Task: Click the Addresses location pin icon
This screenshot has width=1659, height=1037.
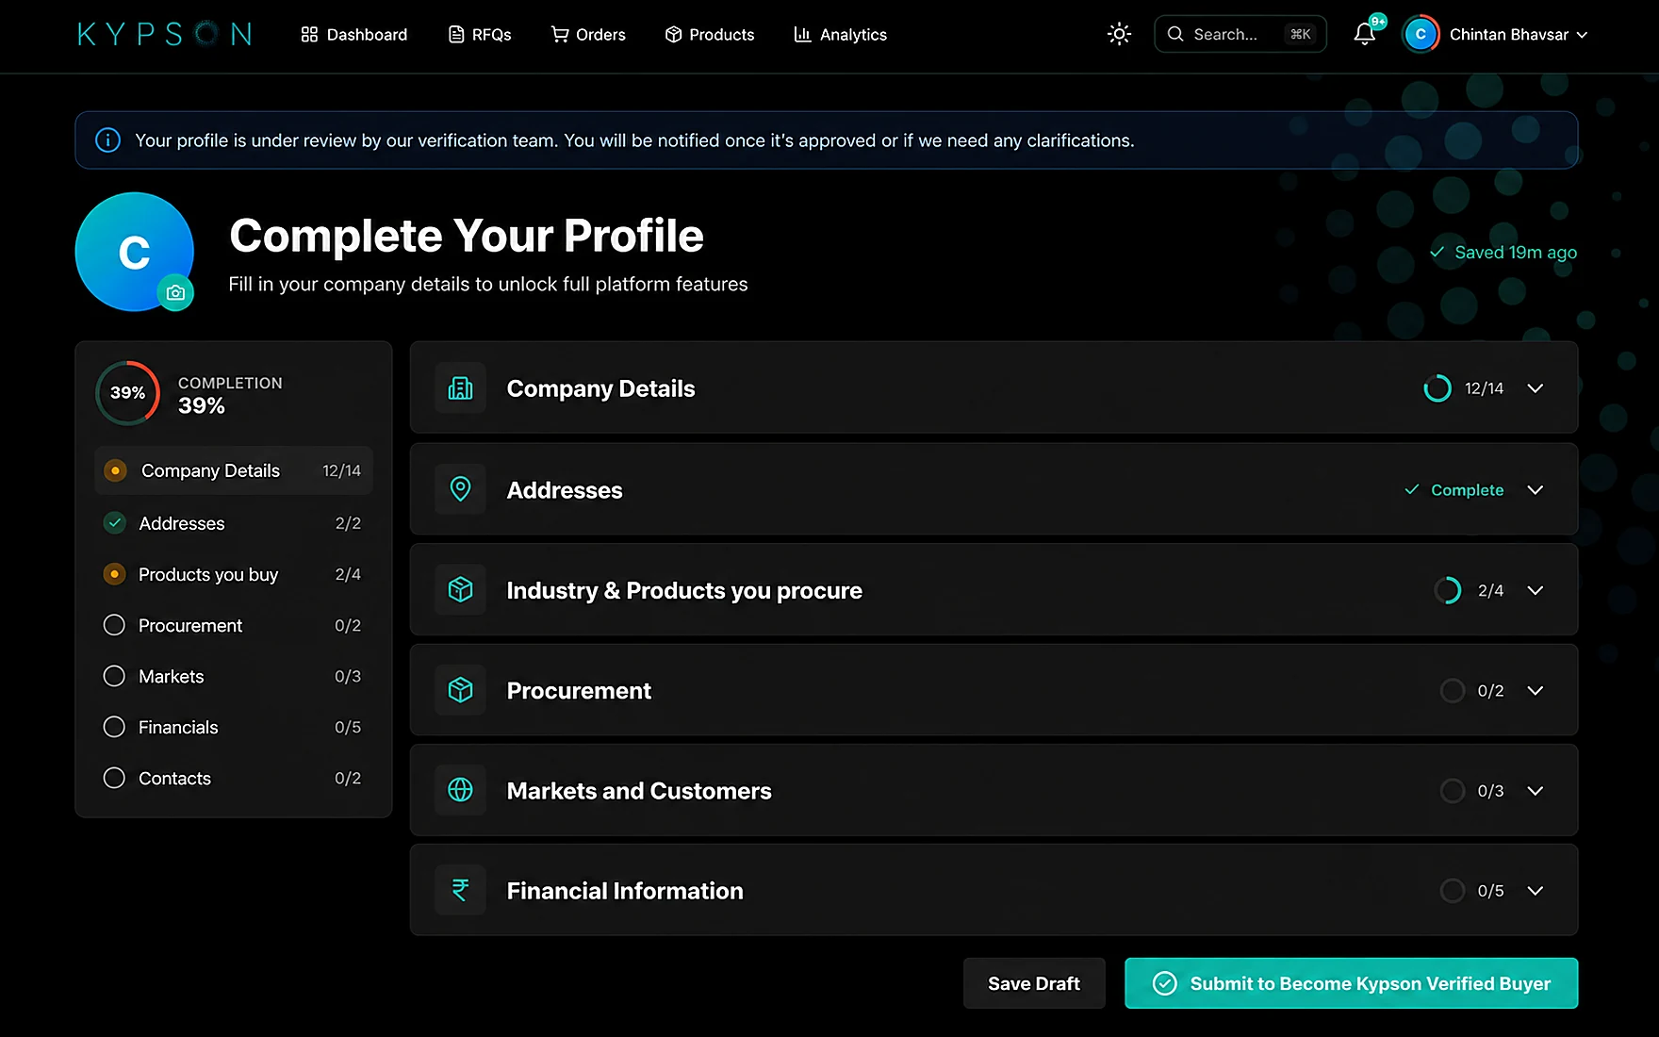Action: tap(460, 489)
